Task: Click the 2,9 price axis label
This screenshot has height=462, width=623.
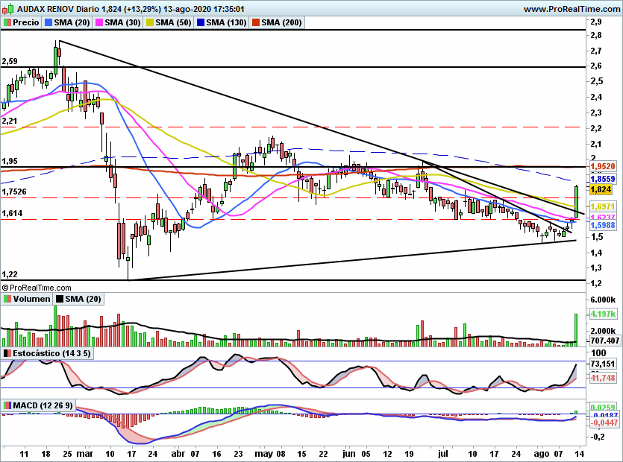Action: [x=596, y=22]
